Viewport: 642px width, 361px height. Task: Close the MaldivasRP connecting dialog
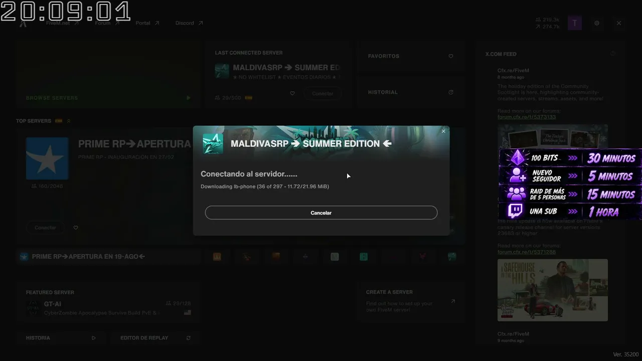tap(443, 131)
